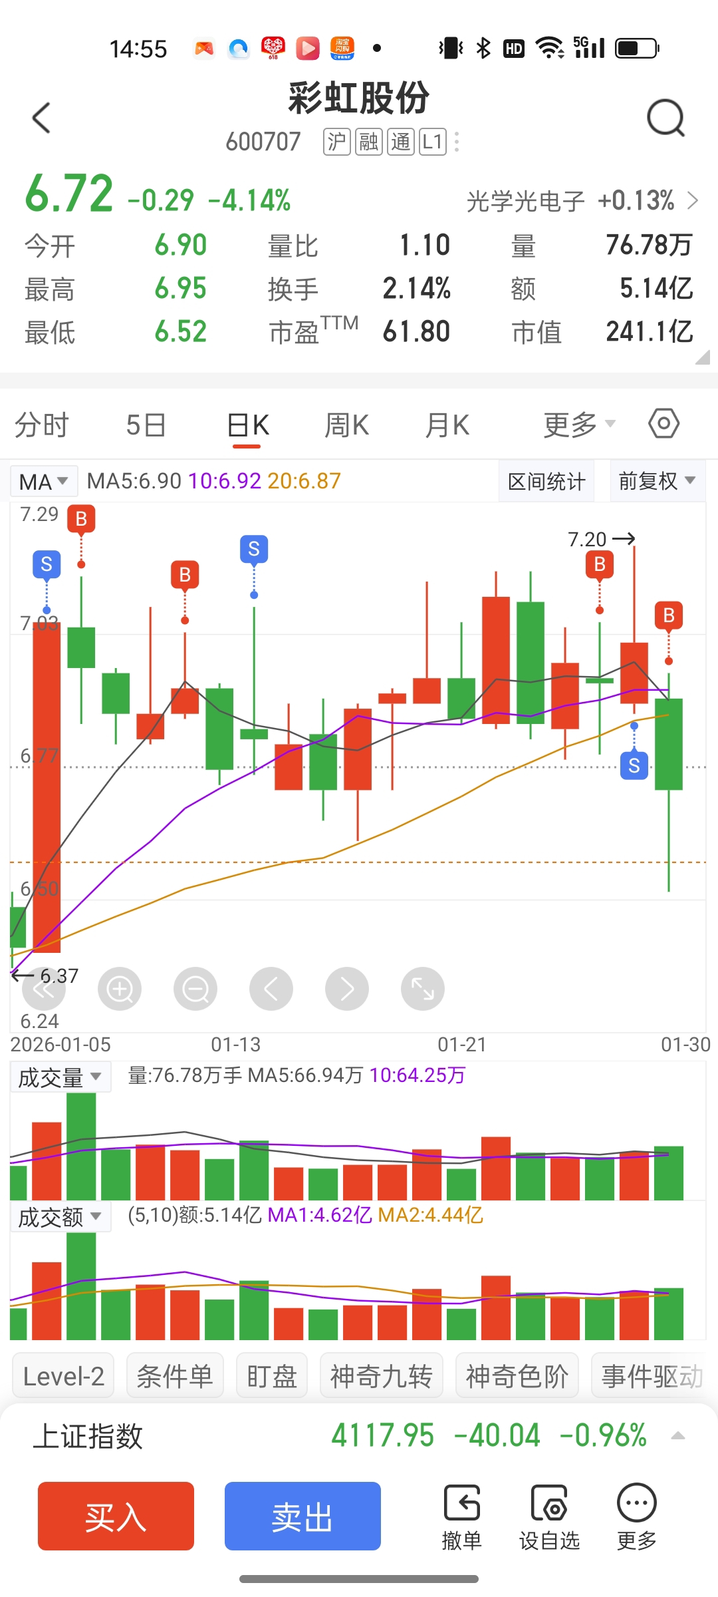Switch to 5日 tab
The image size is (718, 1597).
coord(146,425)
